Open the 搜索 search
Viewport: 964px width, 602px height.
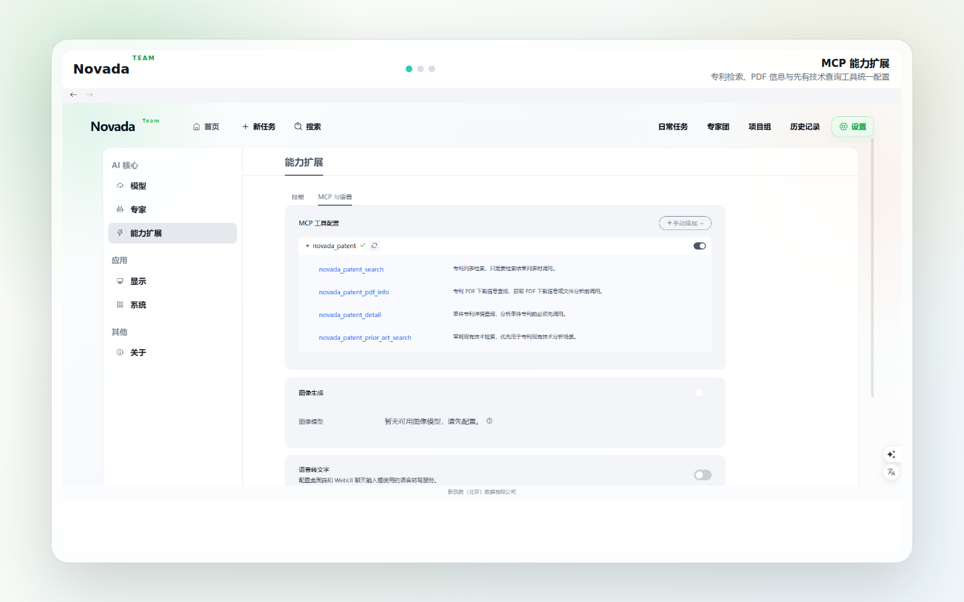tap(308, 126)
